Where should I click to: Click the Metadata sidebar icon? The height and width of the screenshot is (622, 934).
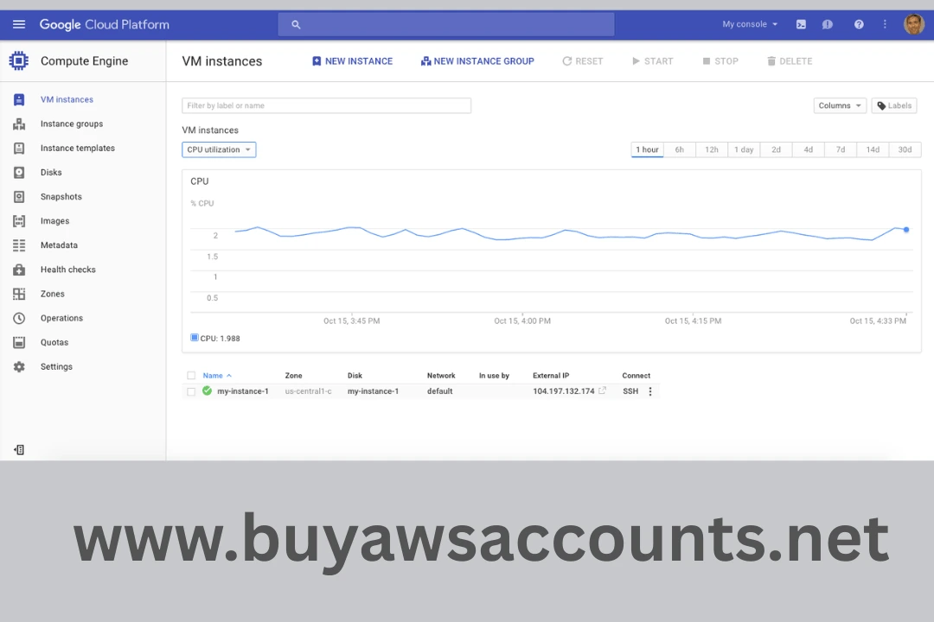click(19, 245)
